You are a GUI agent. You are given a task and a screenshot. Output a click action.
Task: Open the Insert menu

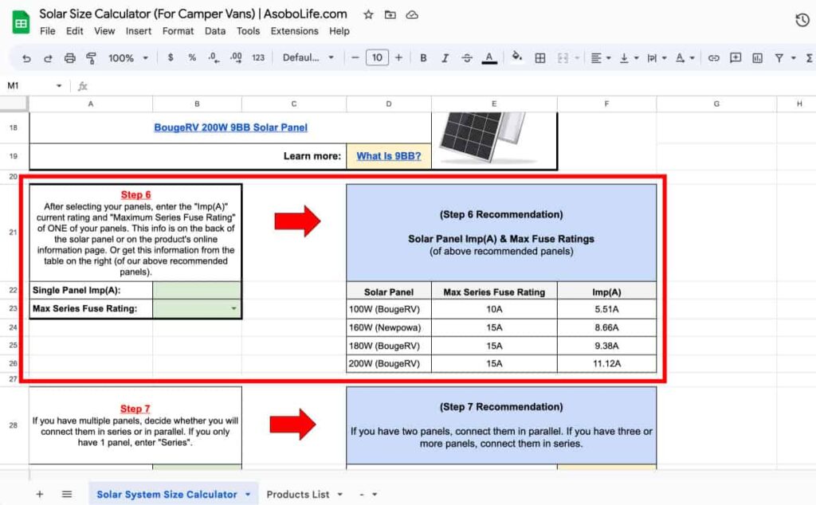139,31
